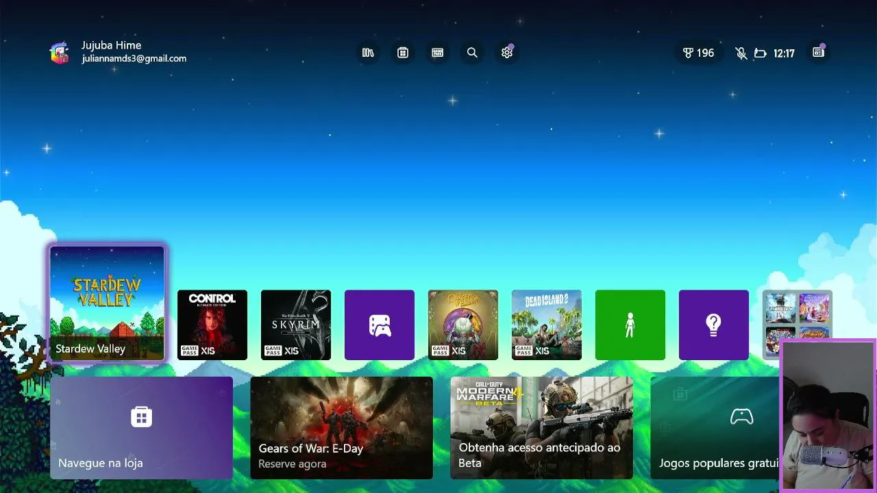Launch the Skyrim game tile
Screen dimensions: 877x493
[296, 325]
